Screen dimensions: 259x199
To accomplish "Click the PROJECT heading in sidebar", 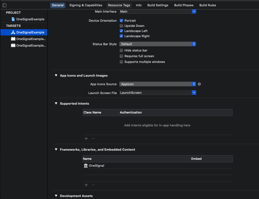I will pos(13,13).
